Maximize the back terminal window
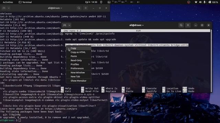Screen dimensions: 220x123 (x=100, y=8)
